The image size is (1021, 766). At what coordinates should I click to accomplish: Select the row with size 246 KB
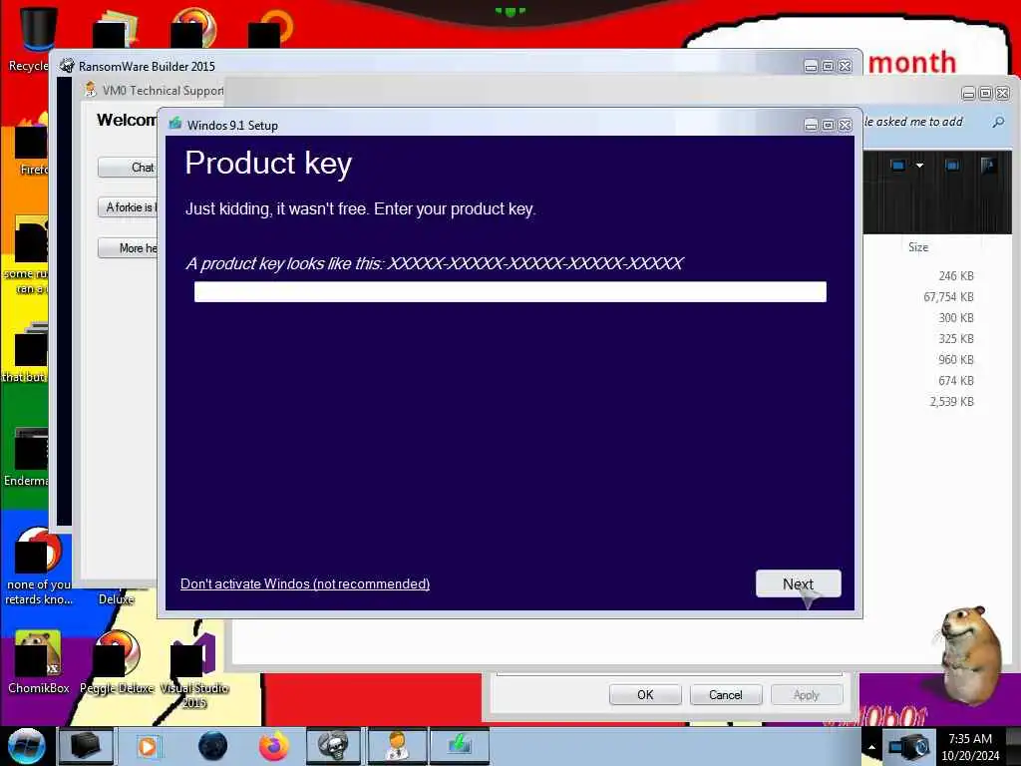(x=955, y=276)
